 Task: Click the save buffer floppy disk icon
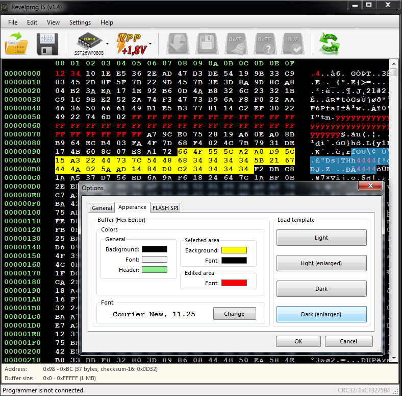[x=47, y=43]
